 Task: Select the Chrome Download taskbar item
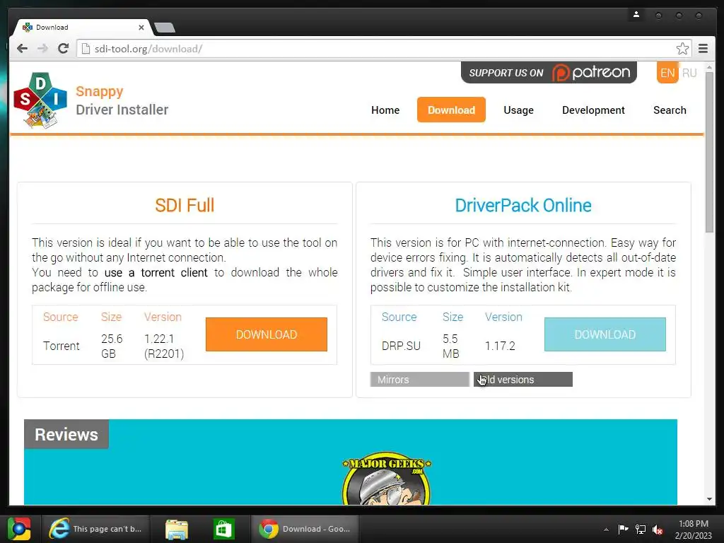pos(305,529)
